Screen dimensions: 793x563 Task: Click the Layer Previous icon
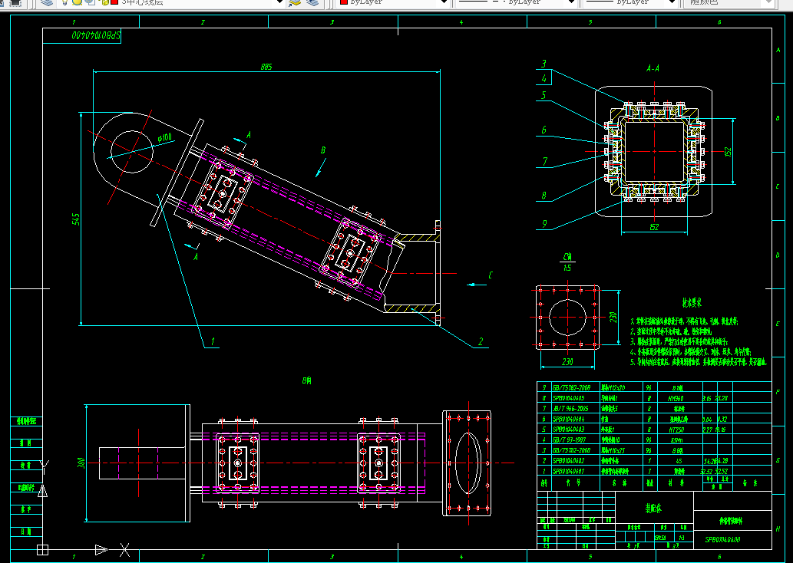313,2
